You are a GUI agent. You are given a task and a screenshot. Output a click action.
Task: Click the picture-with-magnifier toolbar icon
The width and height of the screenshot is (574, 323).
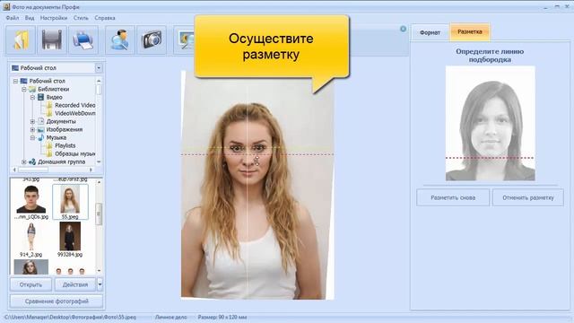pyautogui.click(x=185, y=39)
